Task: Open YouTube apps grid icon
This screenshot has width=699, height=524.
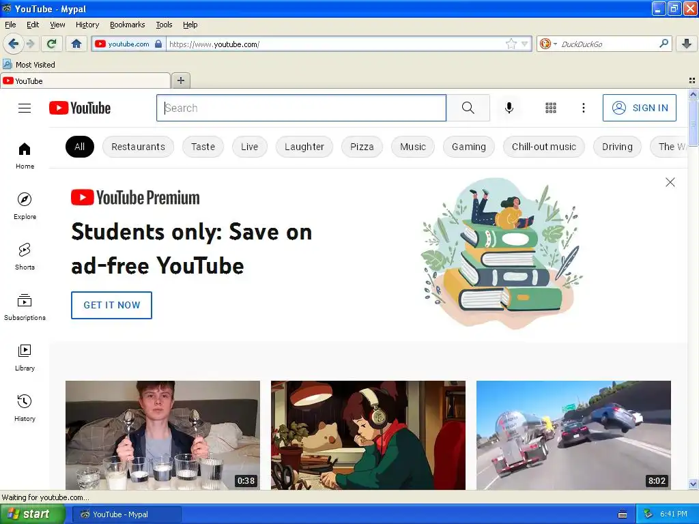Action: [x=551, y=108]
